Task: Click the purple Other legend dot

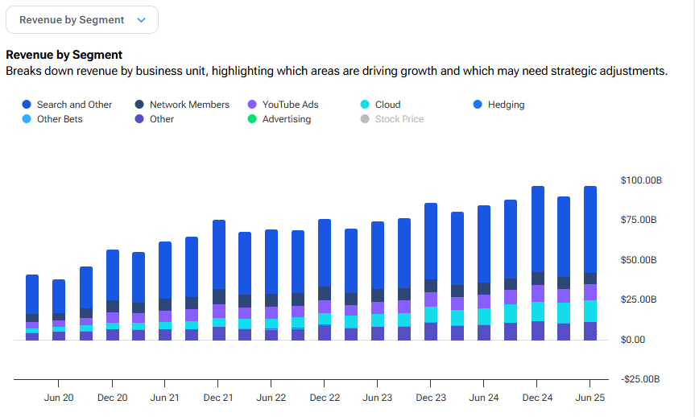Action: [139, 119]
